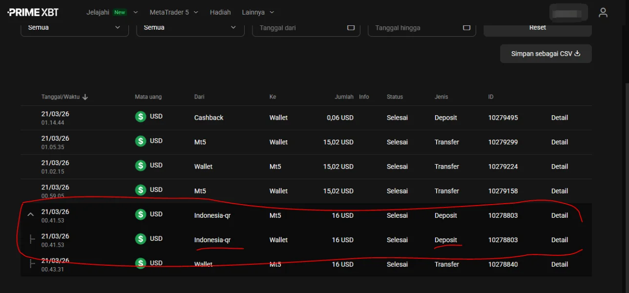Click the sort arrow beside Tanggal/Waktu
629x293 pixels.
click(x=85, y=97)
